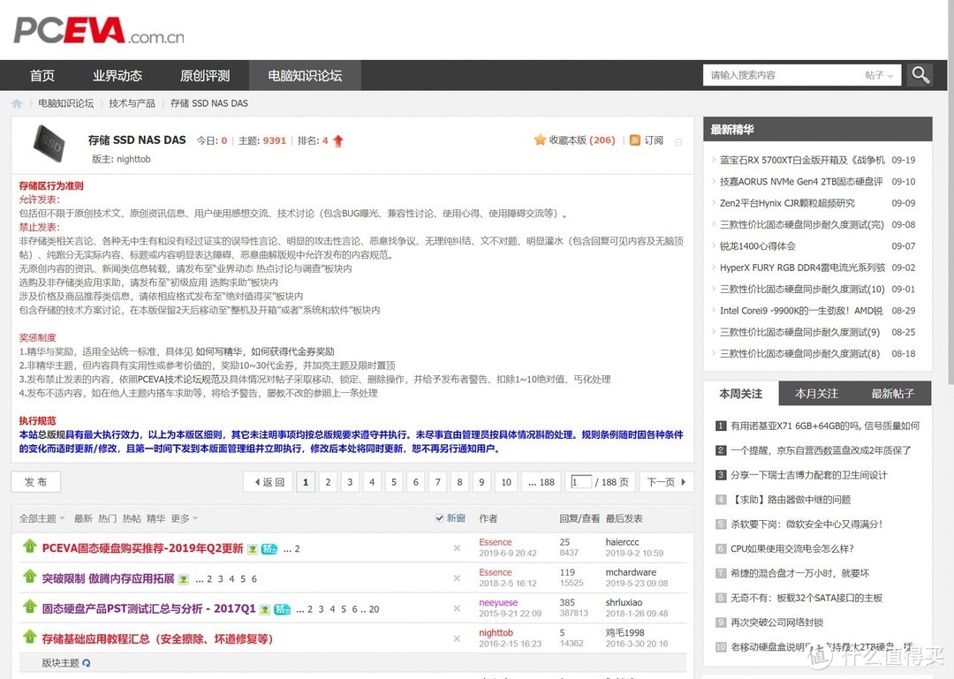The height and width of the screenshot is (679, 954).
Task: Toggle the 新窗 checkbox
Action: point(439,517)
